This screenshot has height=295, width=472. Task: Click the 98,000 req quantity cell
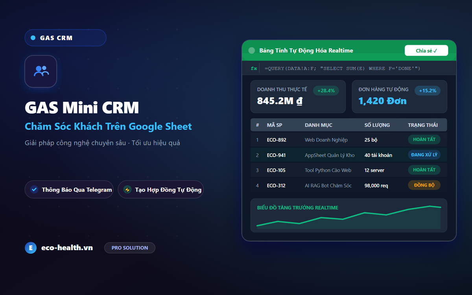click(376, 186)
